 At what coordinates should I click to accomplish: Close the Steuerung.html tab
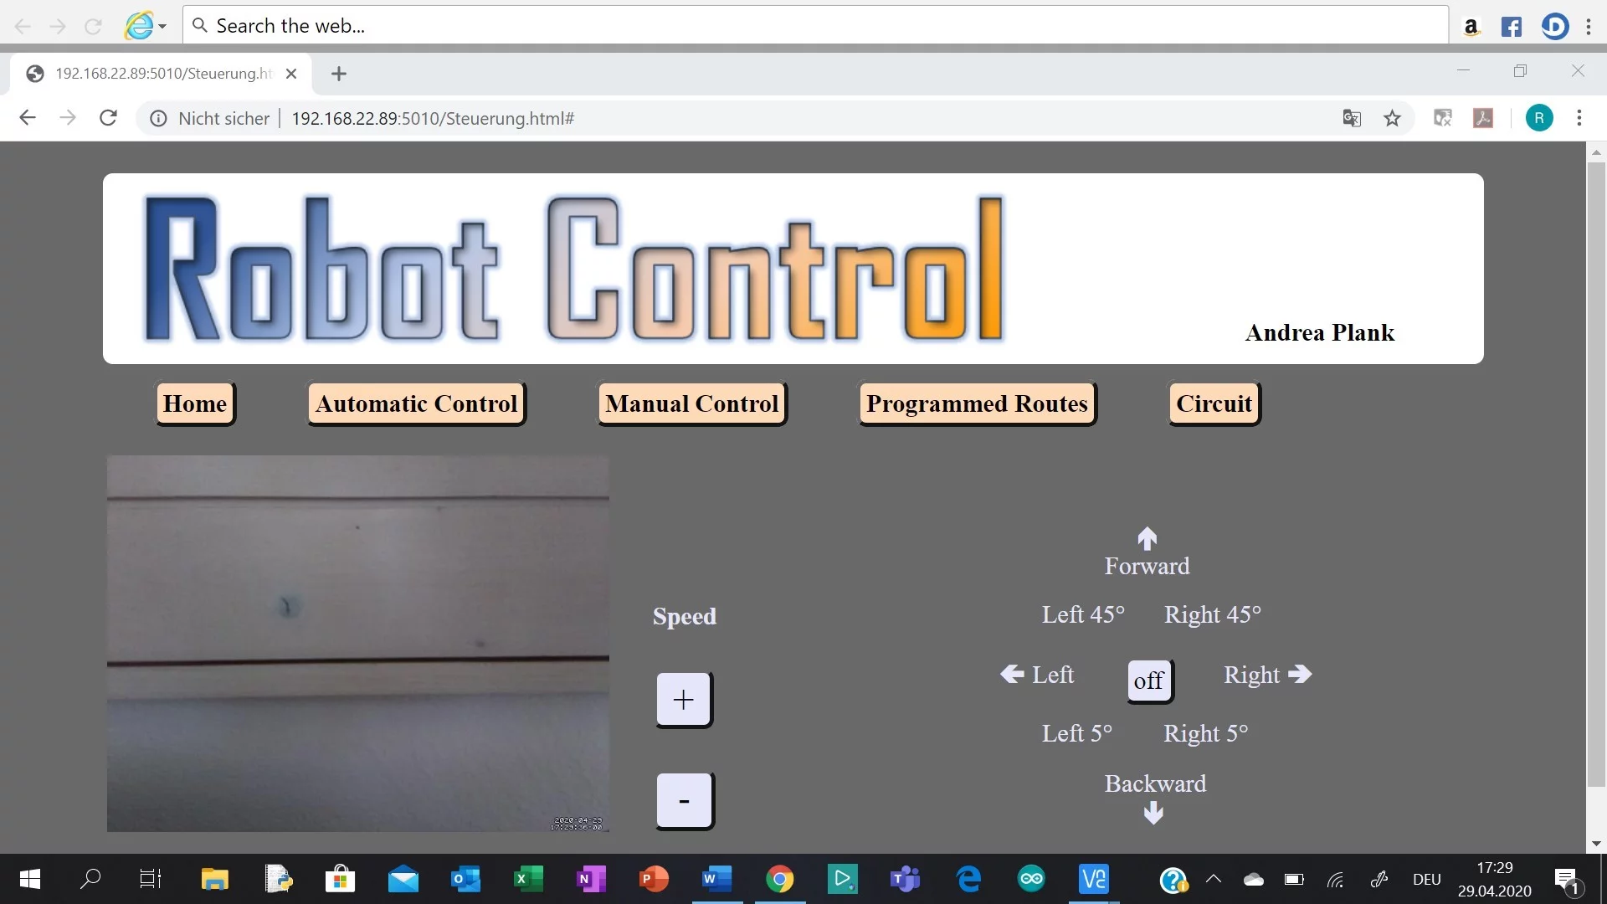pos(291,74)
